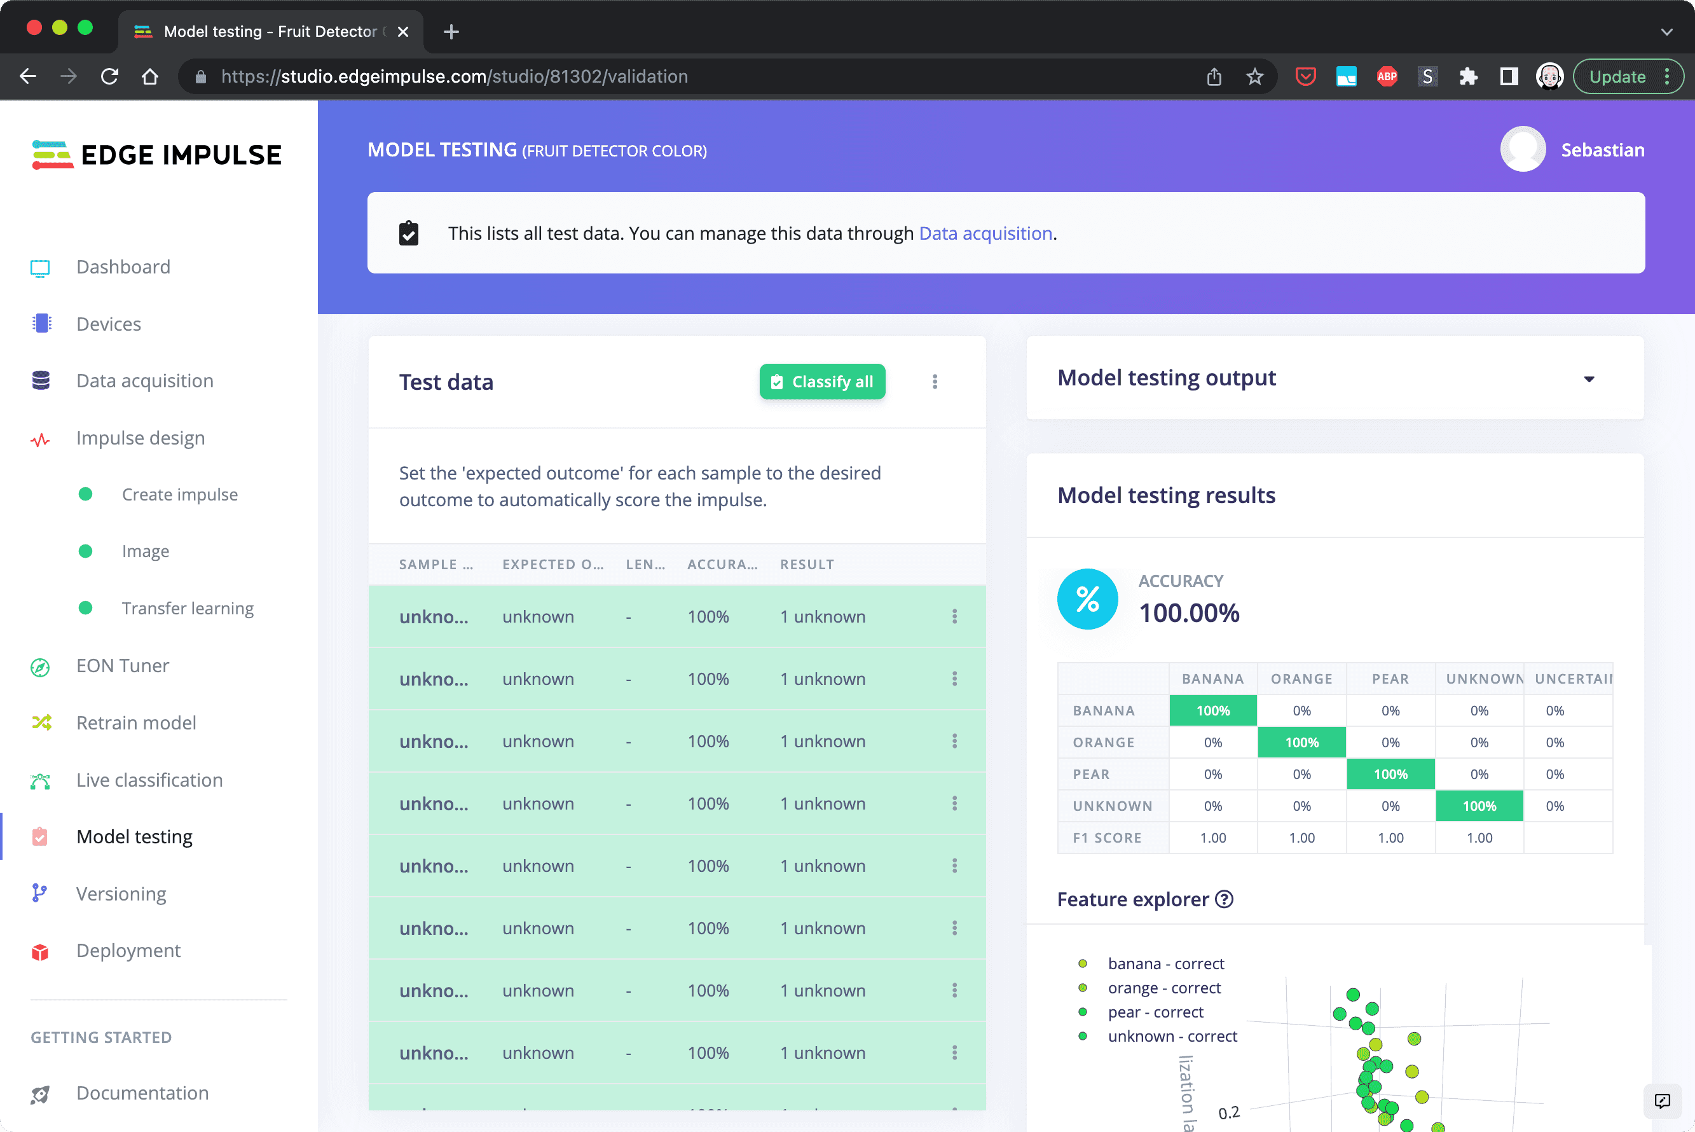
Task: Open Transfer learning under Impulse design
Action: click(x=188, y=609)
